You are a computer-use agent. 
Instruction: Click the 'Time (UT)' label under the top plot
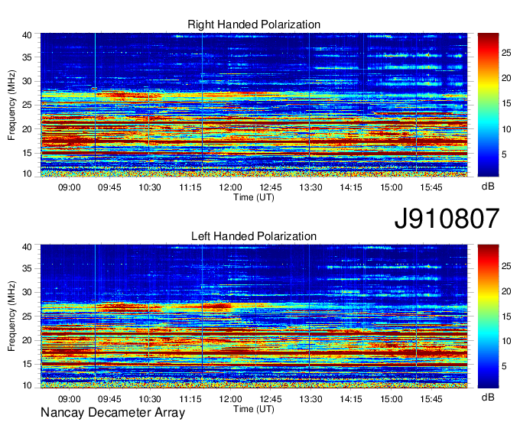point(254,197)
